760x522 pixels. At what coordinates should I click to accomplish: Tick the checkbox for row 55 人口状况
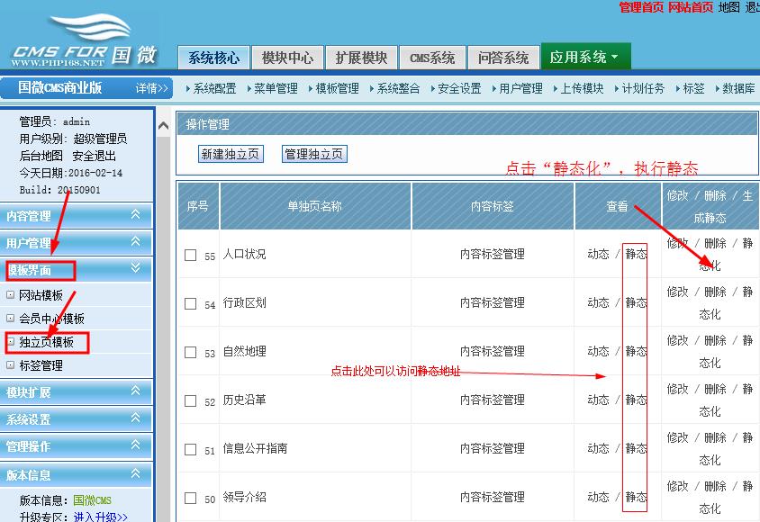190,255
